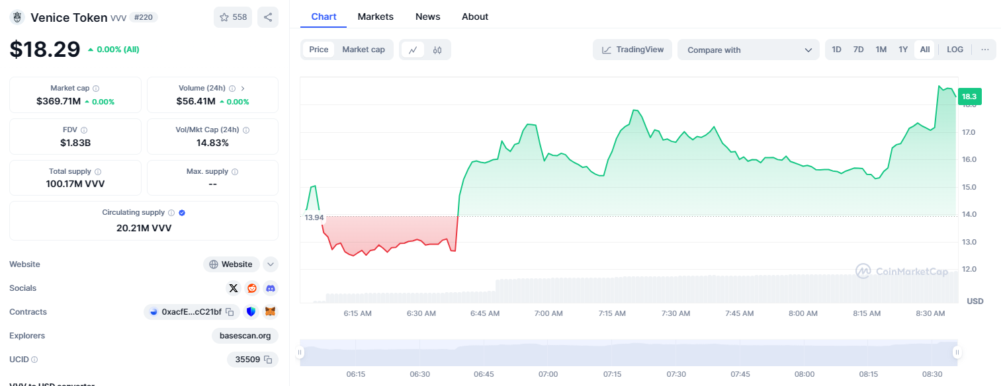Toggle chart to Market cap view
Screen dimensions: 1001x386
pos(363,50)
